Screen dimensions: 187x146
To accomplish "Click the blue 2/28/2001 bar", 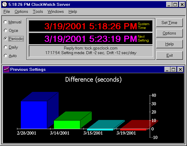I will coord(34,115).
